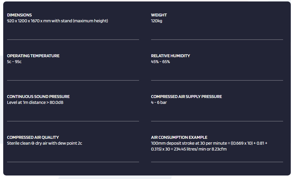Click the RELATIVE HUMIDITY heading

tap(171, 56)
